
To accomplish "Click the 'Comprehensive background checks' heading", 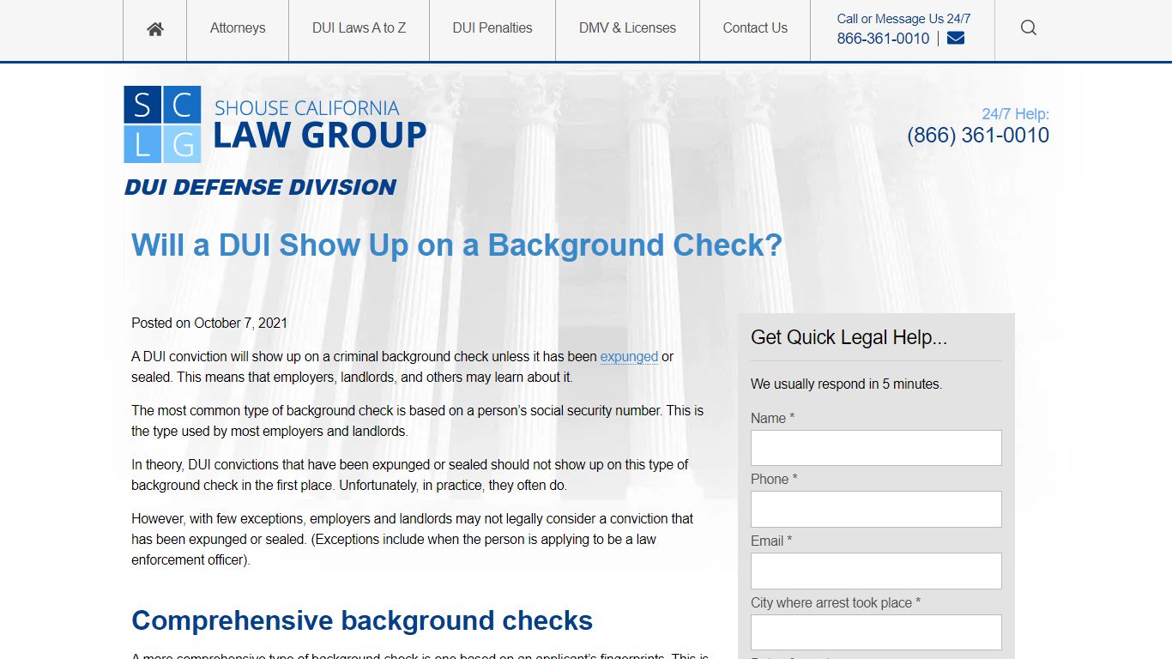I will coord(362,620).
